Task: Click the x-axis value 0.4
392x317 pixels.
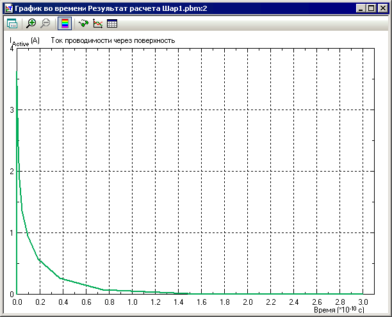Action: pyautogui.click(x=63, y=302)
